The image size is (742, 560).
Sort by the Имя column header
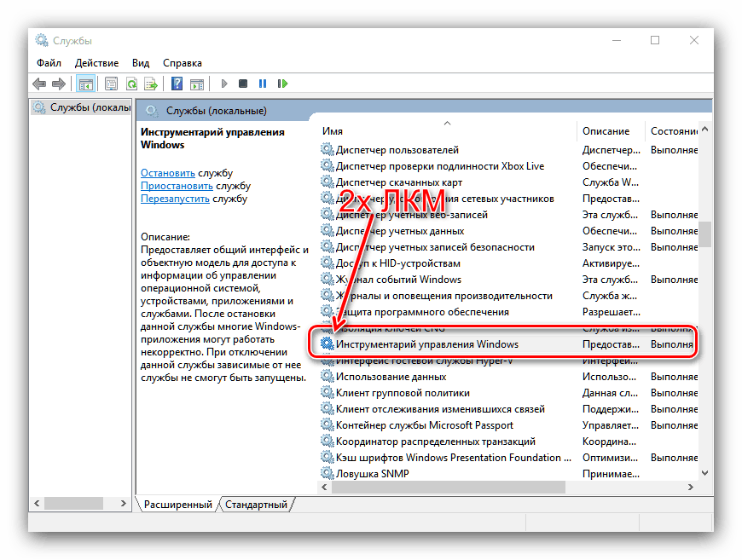pos(447,131)
